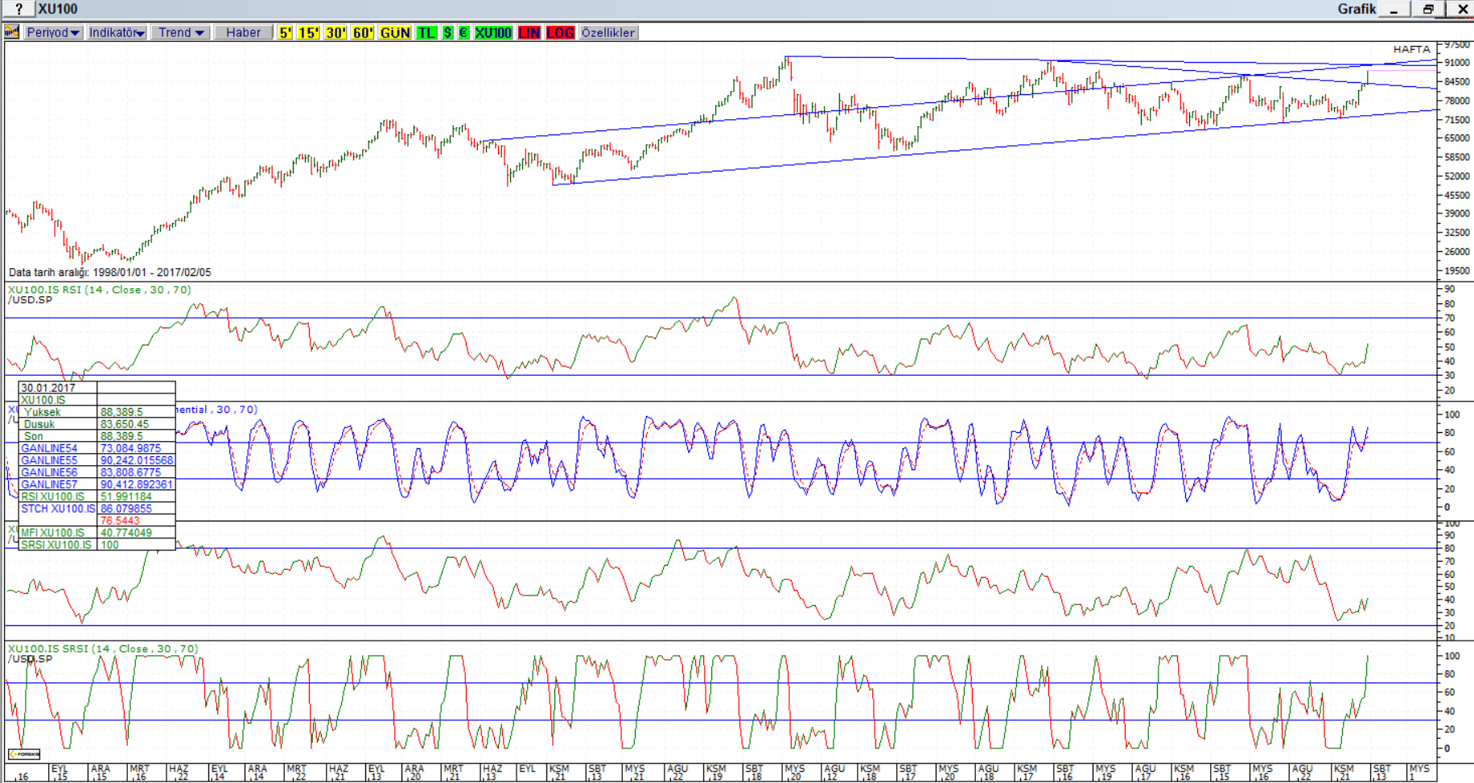Enable logarithmic LOG scale
The image size is (1474, 783).
click(x=560, y=33)
